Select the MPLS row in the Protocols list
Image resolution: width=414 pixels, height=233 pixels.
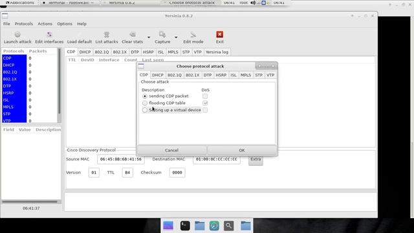point(29,107)
